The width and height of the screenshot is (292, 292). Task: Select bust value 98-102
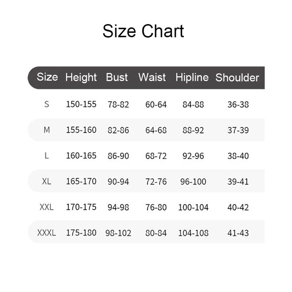tap(118, 233)
